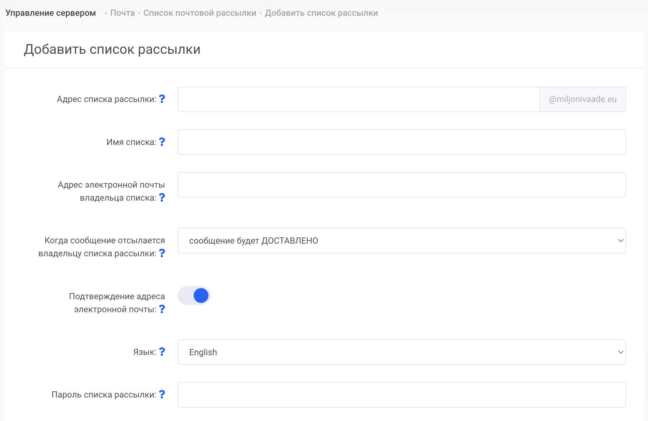
Task: Click help icon beside Адрес списка рассылки
Action: click(162, 99)
